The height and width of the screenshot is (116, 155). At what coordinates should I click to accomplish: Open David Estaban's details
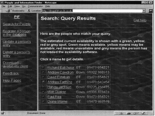(x=58, y=77)
